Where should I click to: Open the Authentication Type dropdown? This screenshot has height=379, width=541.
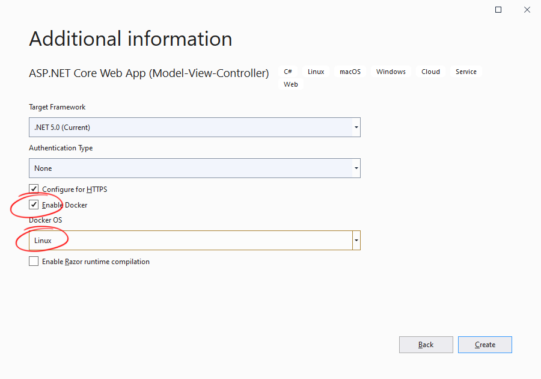(195, 168)
